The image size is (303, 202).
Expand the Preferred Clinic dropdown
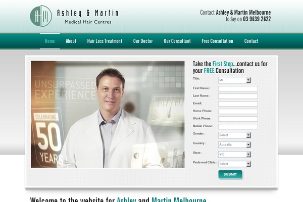[x=234, y=164]
